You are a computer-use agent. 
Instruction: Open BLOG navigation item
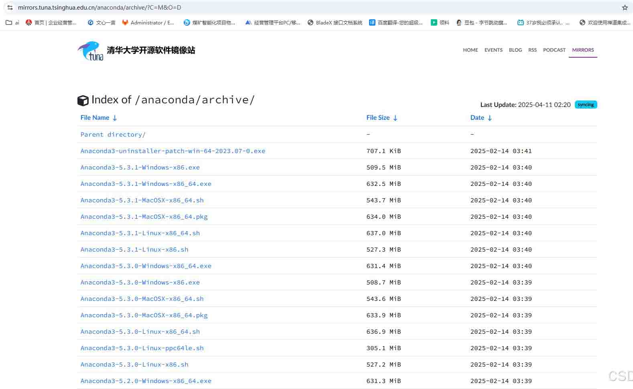click(x=515, y=50)
